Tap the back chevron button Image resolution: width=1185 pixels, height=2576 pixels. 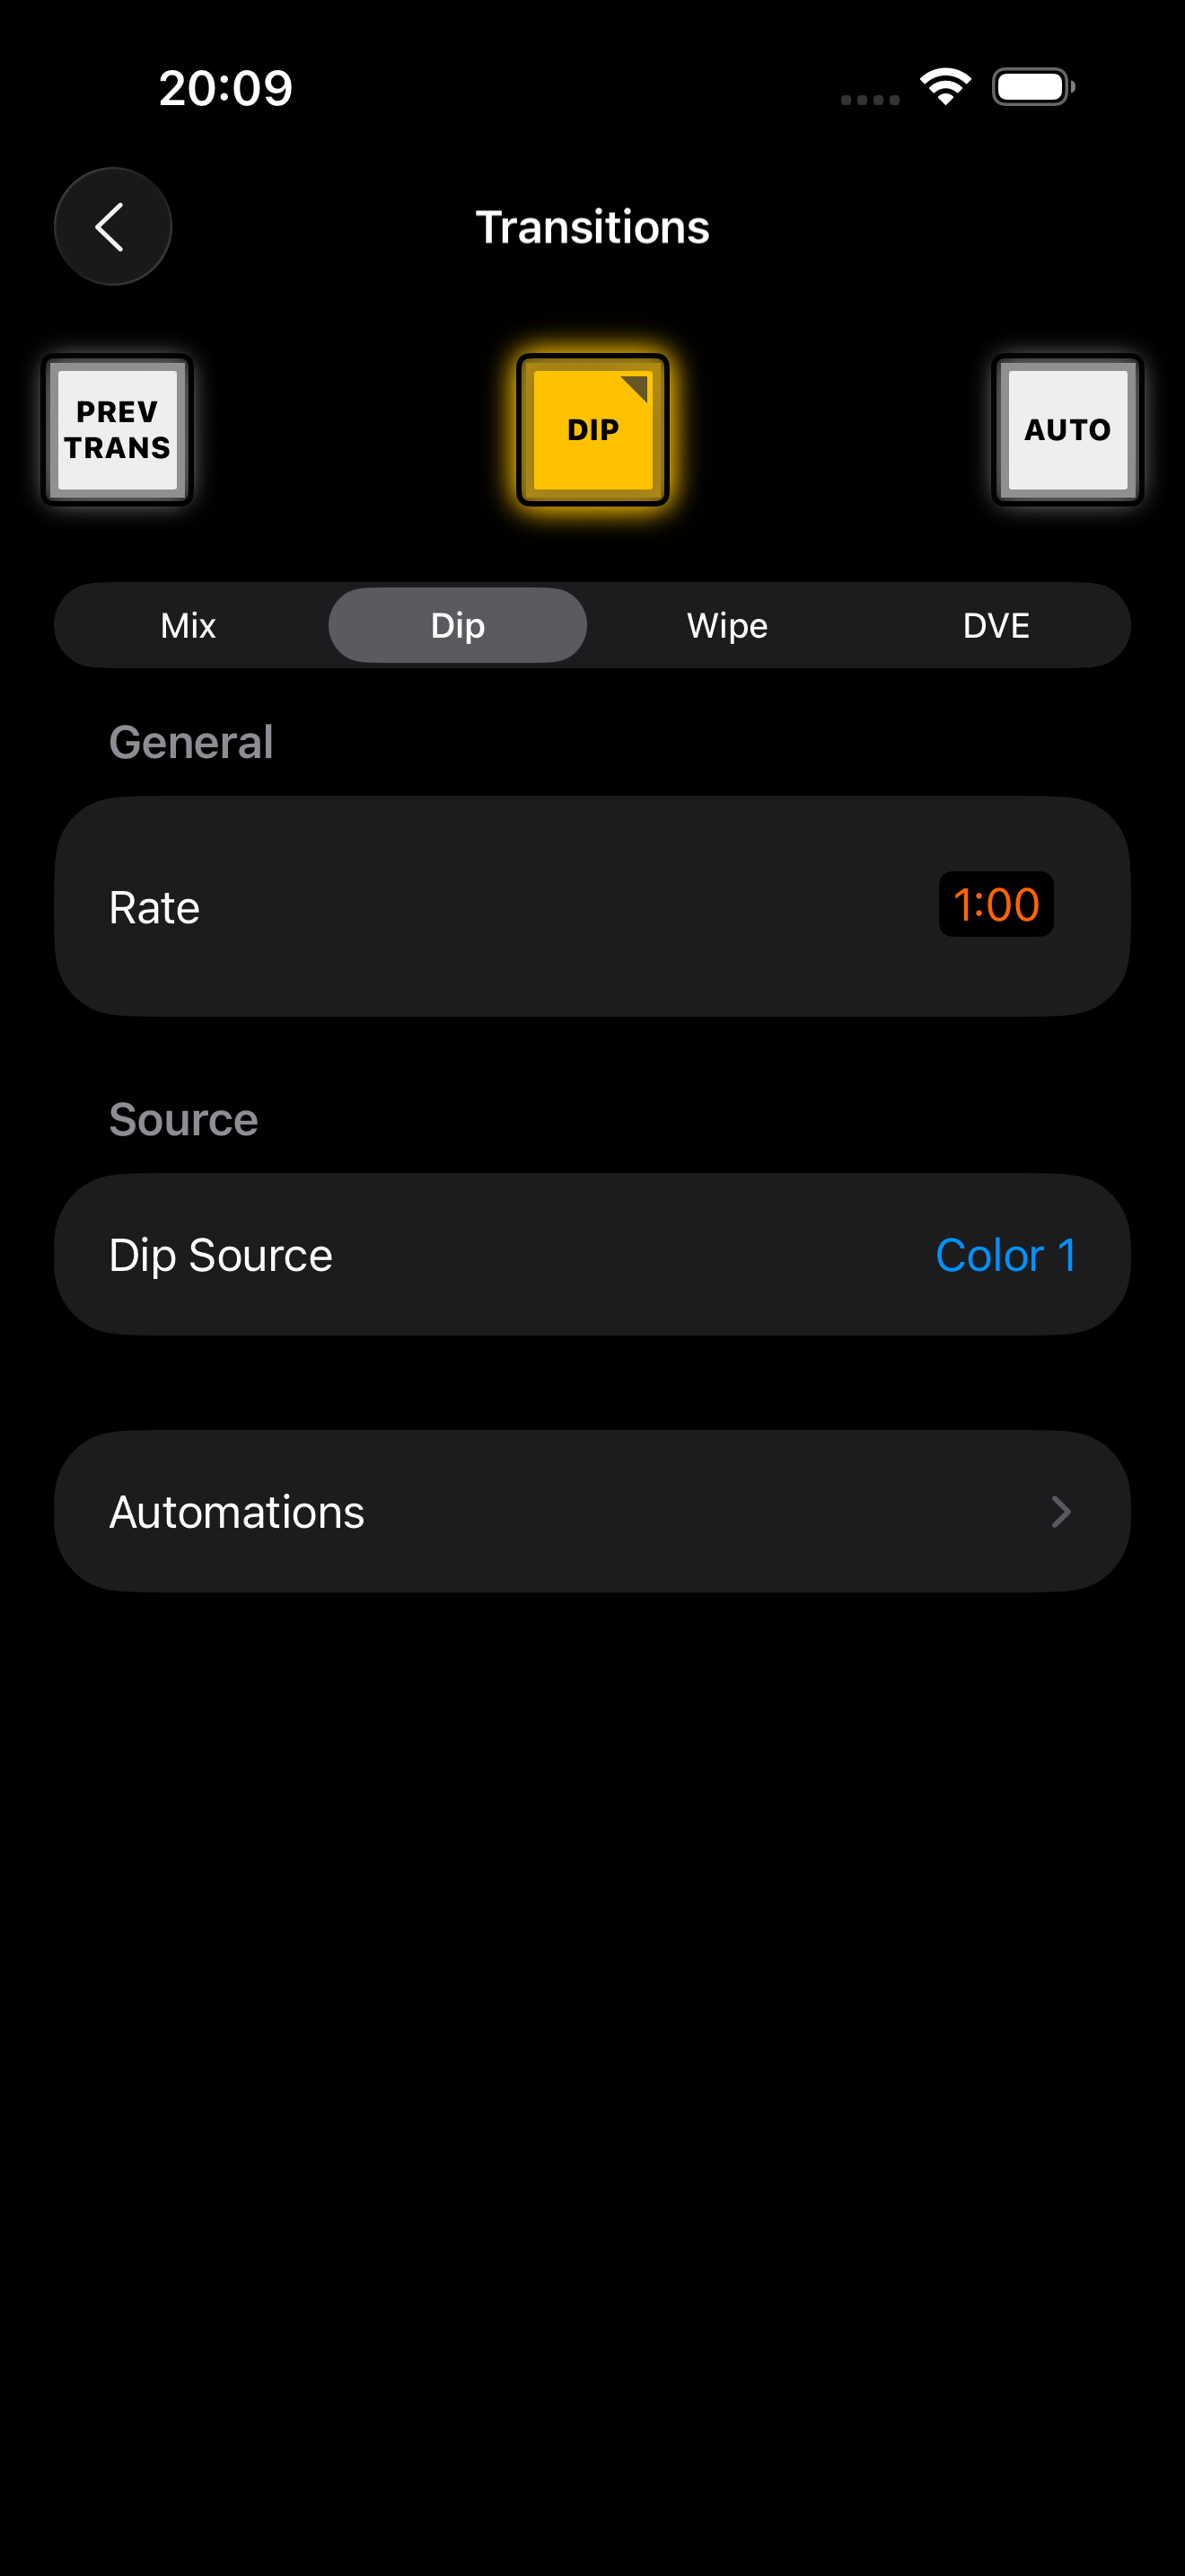tap(112, 227)
